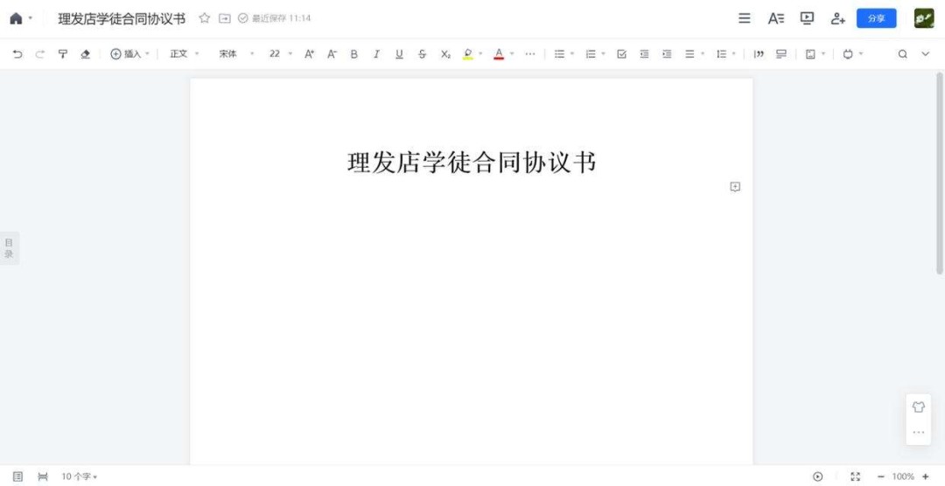Open the text alignment options
The image size is (945, 486).
point(689,54)
